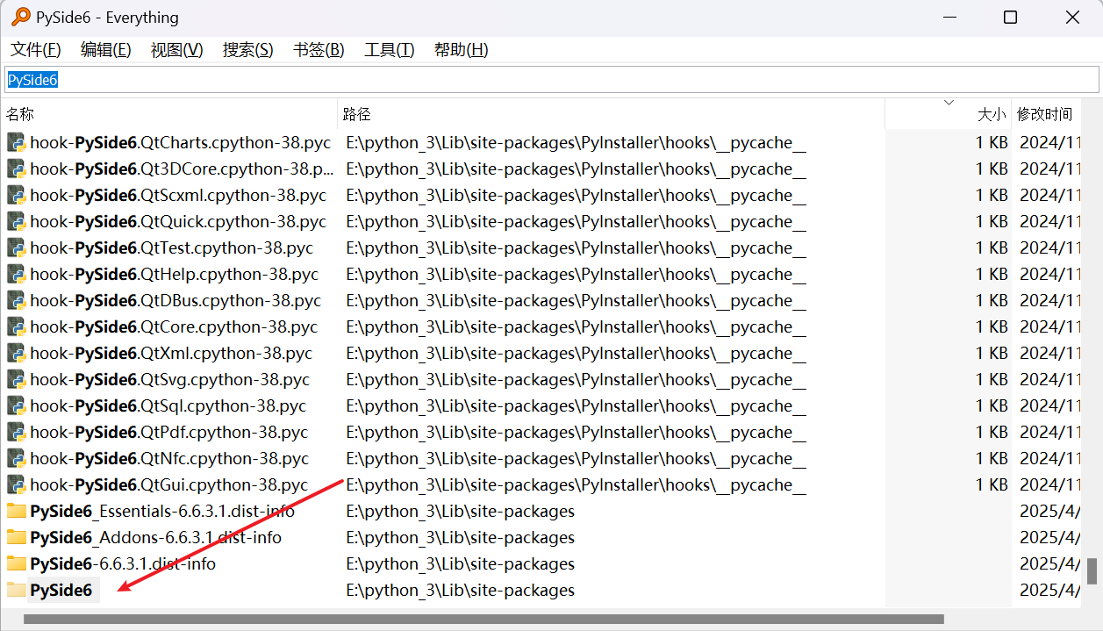The image size is (1103, 631).
Task: Click the 1 KB size of hook-PySide6.QtCore row
Action: [x=992, y=326]
